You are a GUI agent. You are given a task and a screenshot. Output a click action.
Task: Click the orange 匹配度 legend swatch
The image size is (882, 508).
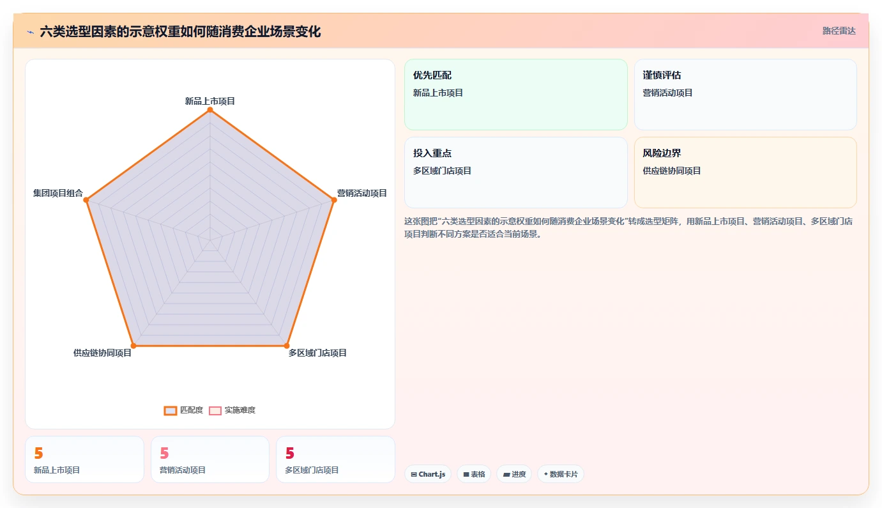[170, 410]
